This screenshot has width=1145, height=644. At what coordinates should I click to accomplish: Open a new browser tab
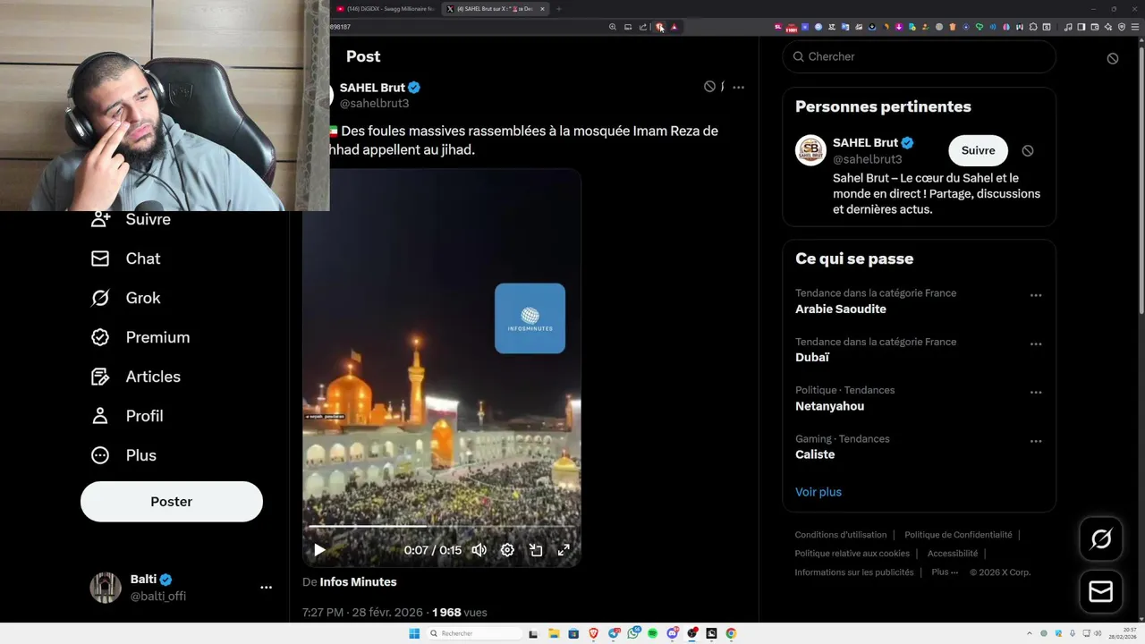point(559,9)
